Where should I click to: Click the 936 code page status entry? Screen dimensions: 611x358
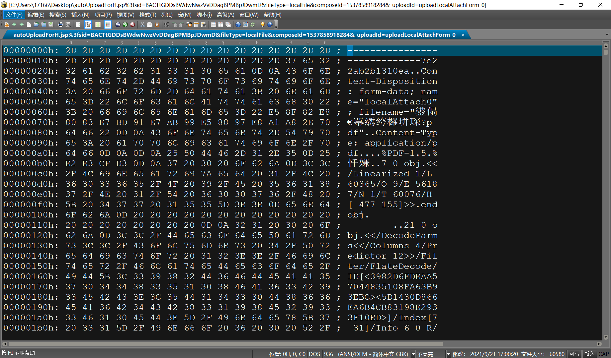point(328,354)
